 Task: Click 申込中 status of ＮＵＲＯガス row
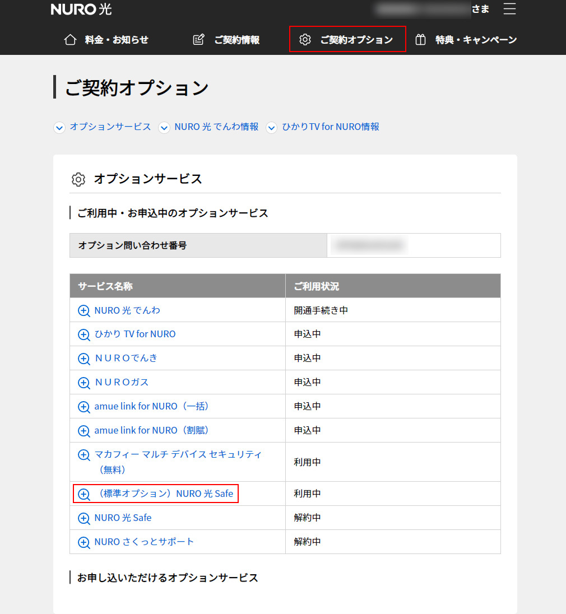(x=308, y=382)
